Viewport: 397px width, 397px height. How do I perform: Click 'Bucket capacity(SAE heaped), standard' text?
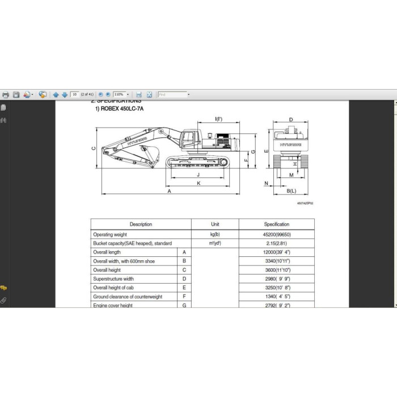pyautogui.click(x=132, y=243)
